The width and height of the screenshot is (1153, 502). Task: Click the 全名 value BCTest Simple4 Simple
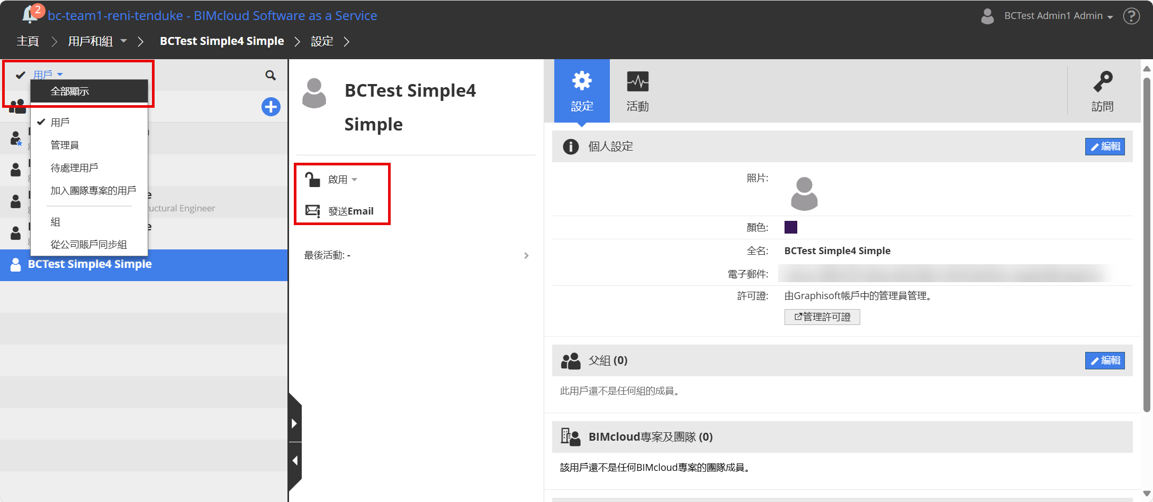click(837, 251)
